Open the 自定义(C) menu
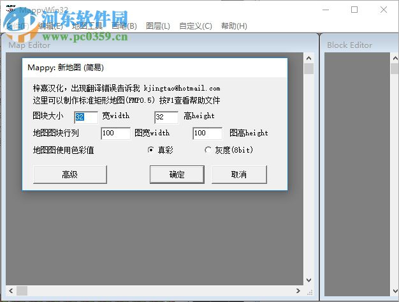The image size is (399, 302). tap(196, 26)
